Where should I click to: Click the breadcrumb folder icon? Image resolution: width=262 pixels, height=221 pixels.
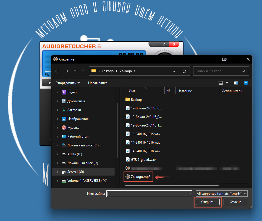click(x=94, y=71)
